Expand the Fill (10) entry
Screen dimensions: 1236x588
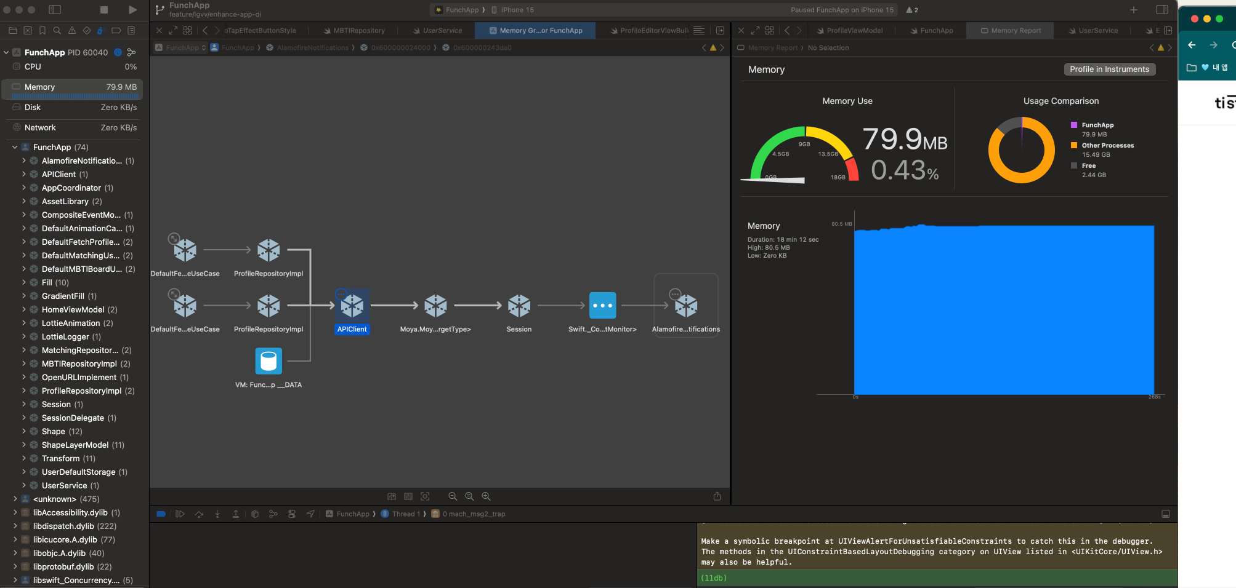[x=24, y=282]
